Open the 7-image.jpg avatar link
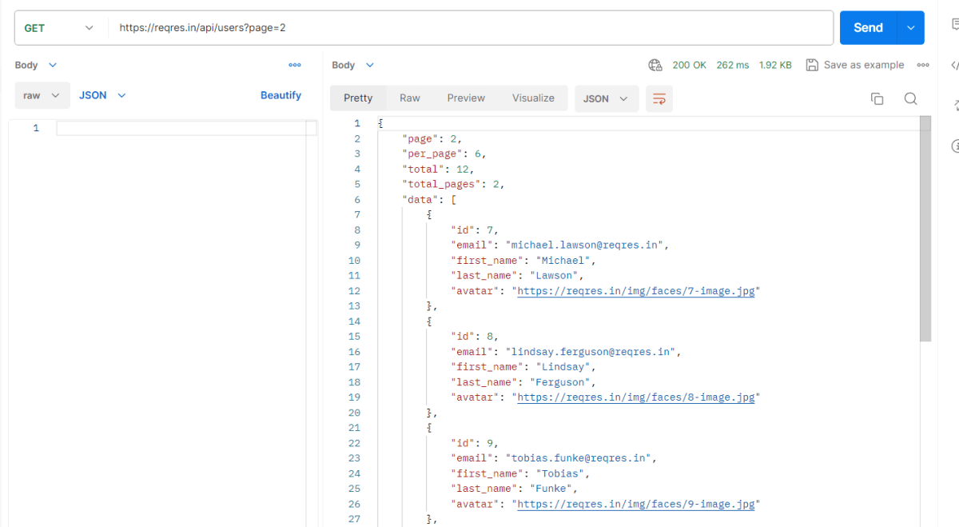The image size is (959, 527). coord(635,291)
